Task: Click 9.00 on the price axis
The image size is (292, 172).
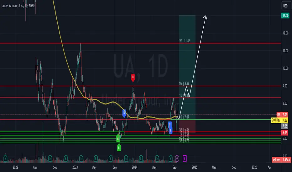Action: pos(285,86)
